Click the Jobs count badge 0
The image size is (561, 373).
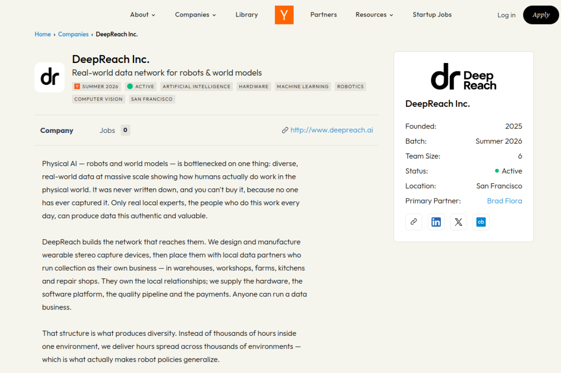[125, 130]
